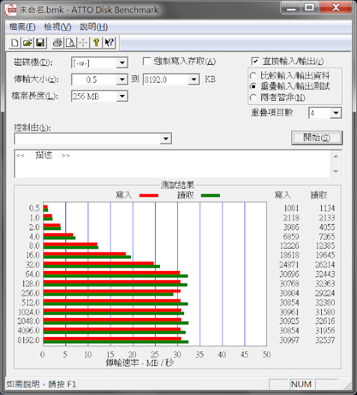Click description box scroll up arrow
The image size is (357, 395).
click(336, 156)
